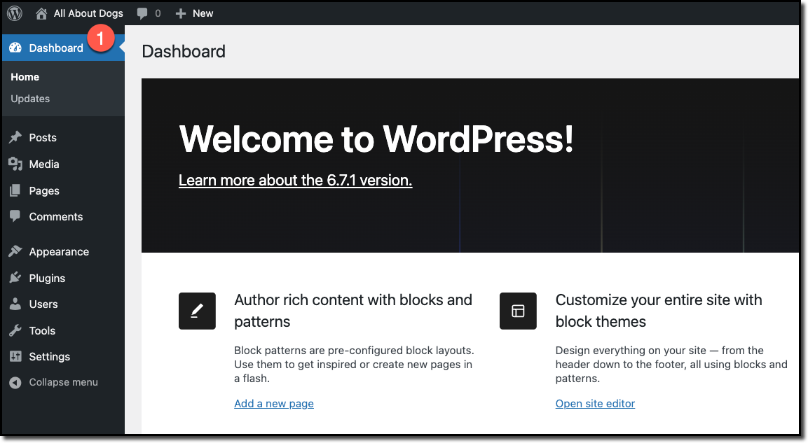Click the 'Add a new page' link
808x443 pixels.
tap(274, 403)
